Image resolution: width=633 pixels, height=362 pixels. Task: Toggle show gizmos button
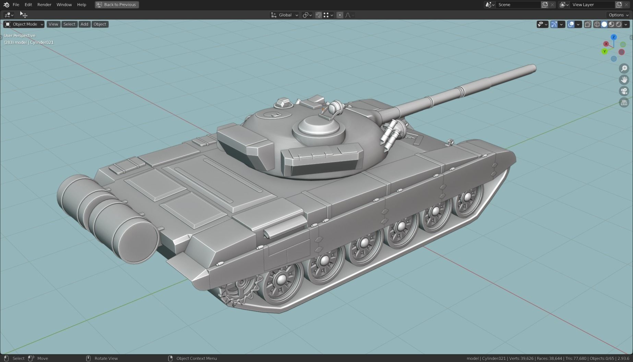[x=554, y=24]
